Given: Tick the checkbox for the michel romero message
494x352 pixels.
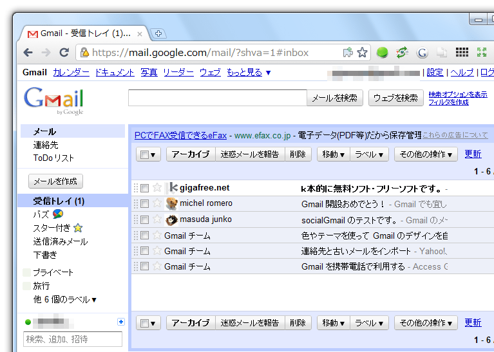Looking at the screenshot, I should [x=145, y=204].
